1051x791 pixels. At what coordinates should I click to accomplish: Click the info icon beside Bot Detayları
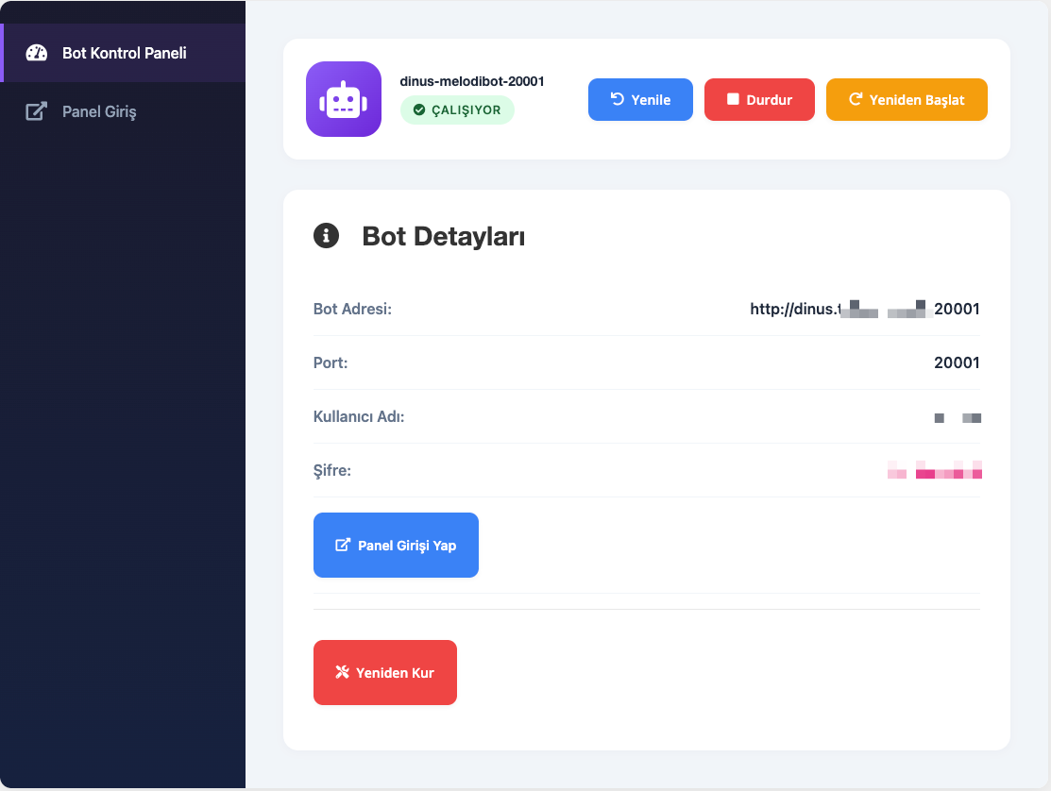327,236
